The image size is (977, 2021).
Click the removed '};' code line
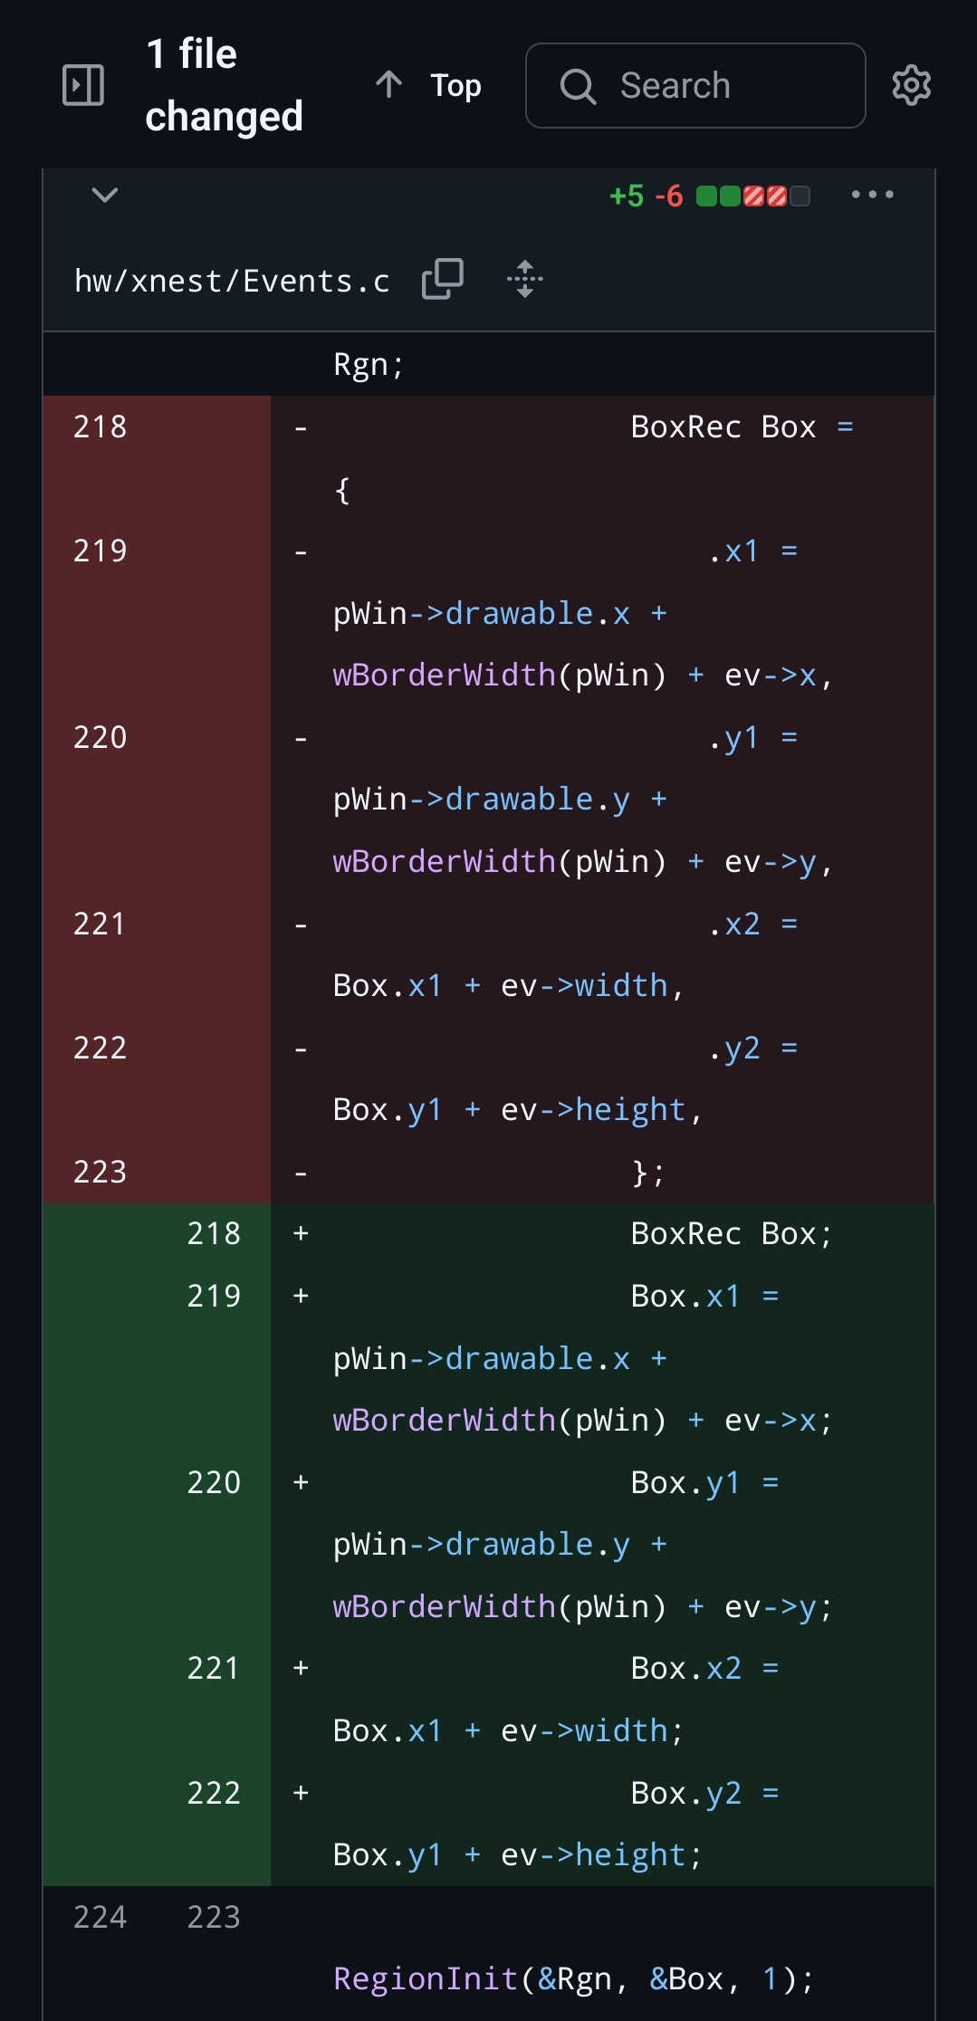pyautogui.click(x=648, y=1173)
